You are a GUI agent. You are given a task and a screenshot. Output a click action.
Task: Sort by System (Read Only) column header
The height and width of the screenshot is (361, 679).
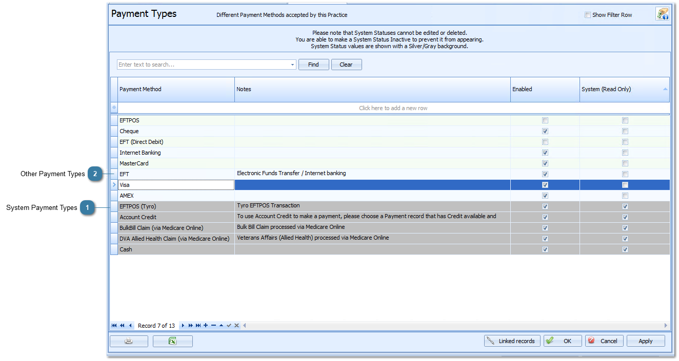tap(625, 90)
